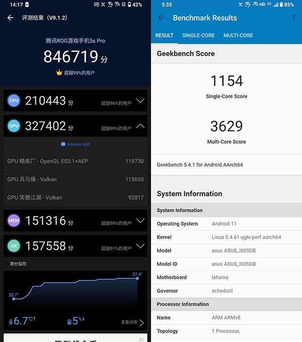Dismiss the bottom banner with X

pos(141,339)
